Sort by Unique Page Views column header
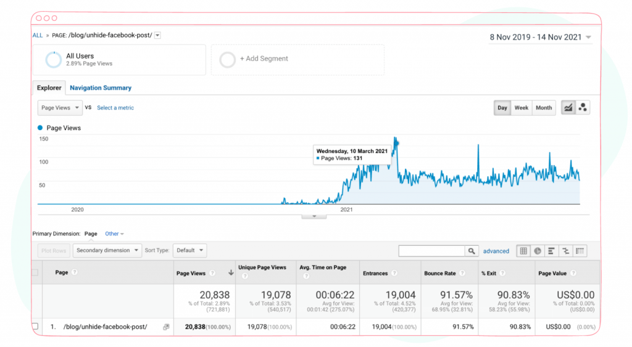 [x=262, y=267]
